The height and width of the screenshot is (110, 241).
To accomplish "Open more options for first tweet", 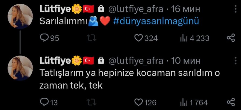I will click(236, 9).
